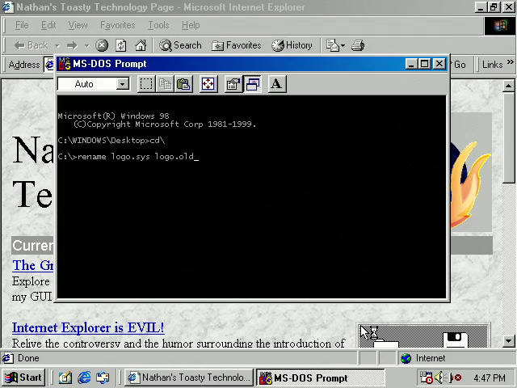The height and width of the screenshot is (388, 517).
Task: Click the Task Scheduler tray icon
Action: point(426,377)
